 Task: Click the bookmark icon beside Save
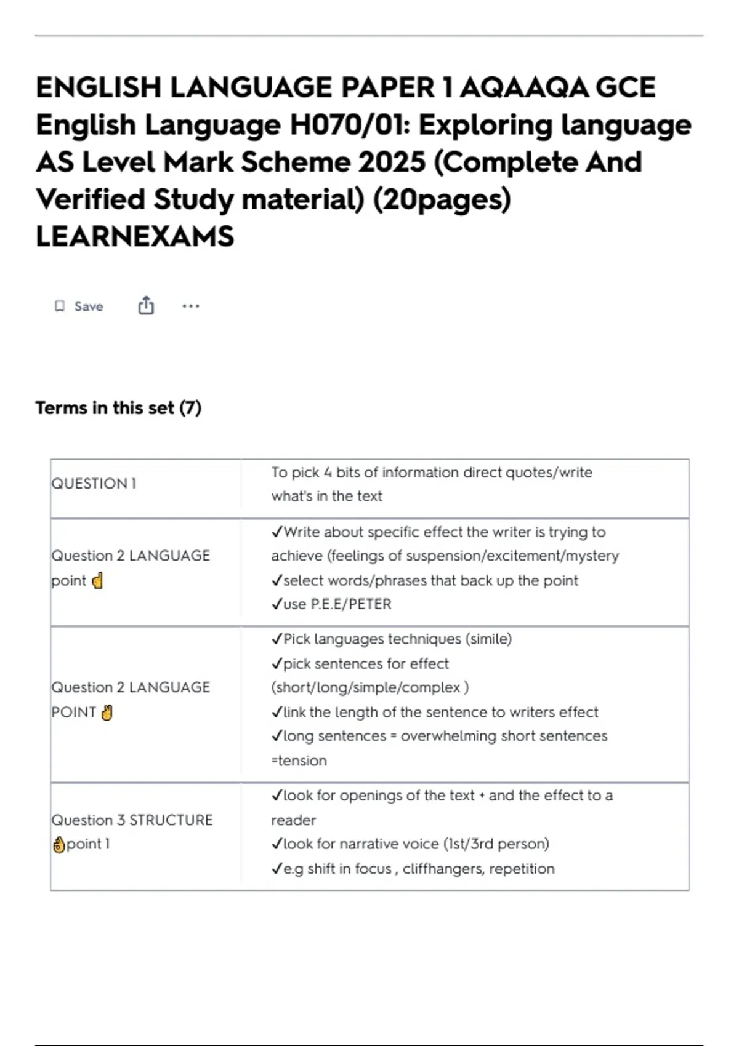pyautogui.click(x=60, y=306)
